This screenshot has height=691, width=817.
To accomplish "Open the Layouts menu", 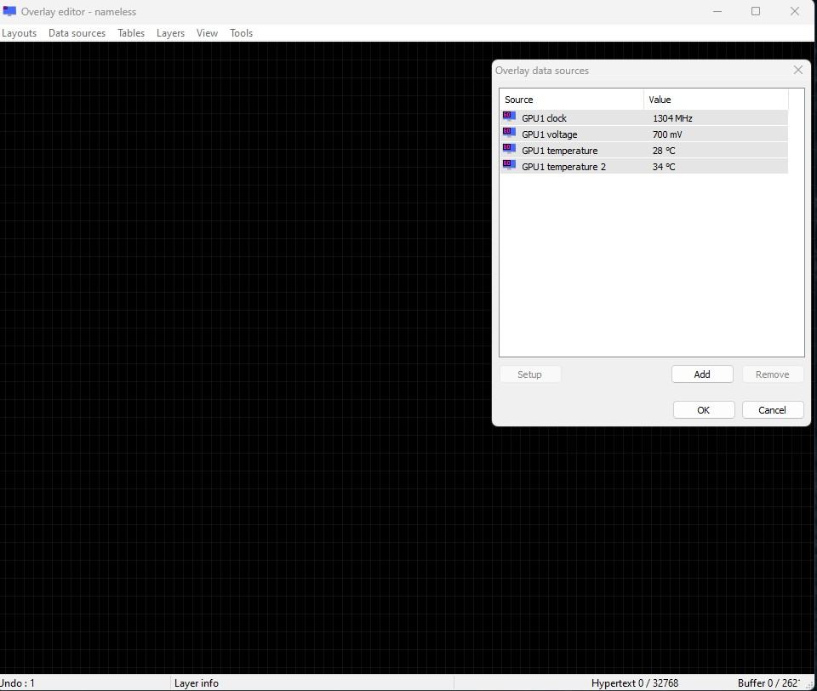I will [x=20, y=33].
